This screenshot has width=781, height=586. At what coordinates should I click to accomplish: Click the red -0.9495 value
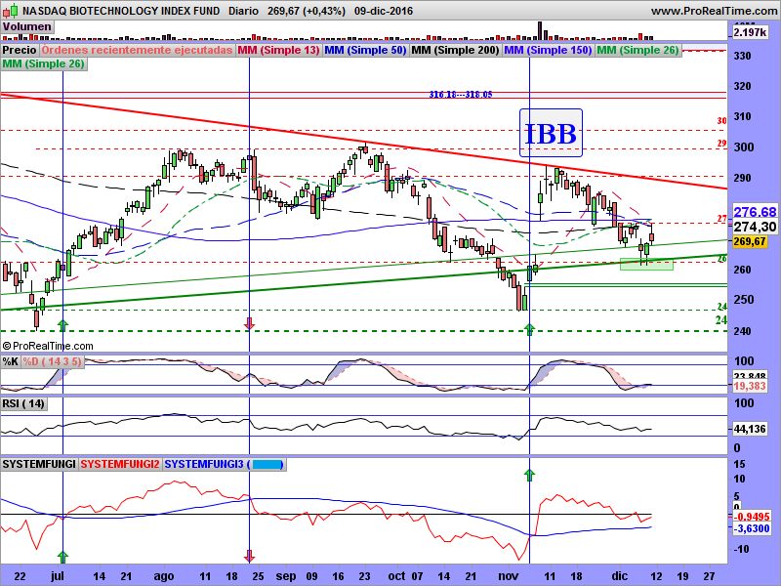click(x=752, y=517)
